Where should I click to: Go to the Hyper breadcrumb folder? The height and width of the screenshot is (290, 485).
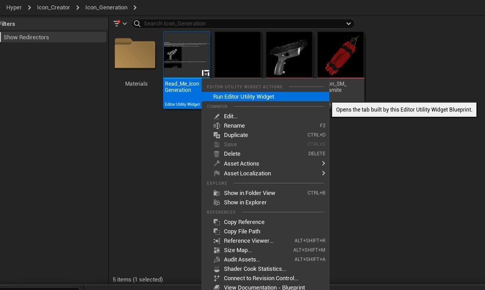point(14,8)
